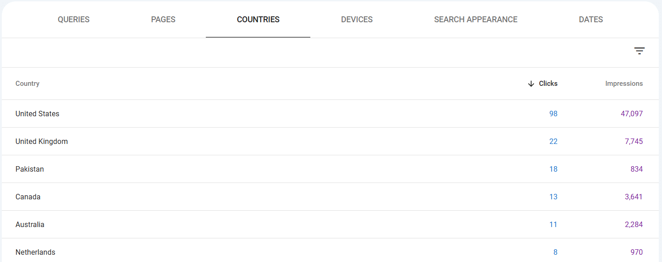Viewport: 662px width, 262px height.
Task: Click United States impressions value 47,097
Action: point(632,114)
